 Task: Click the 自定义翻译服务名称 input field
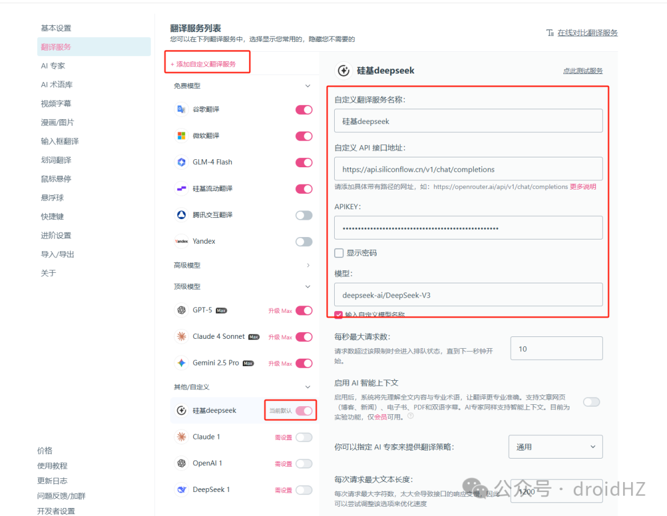tap(468, 121)
